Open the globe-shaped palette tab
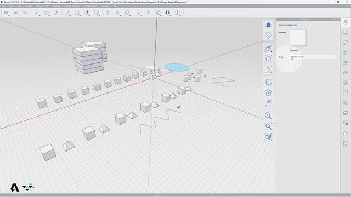 pyautogui.click(x=346, y=83)
